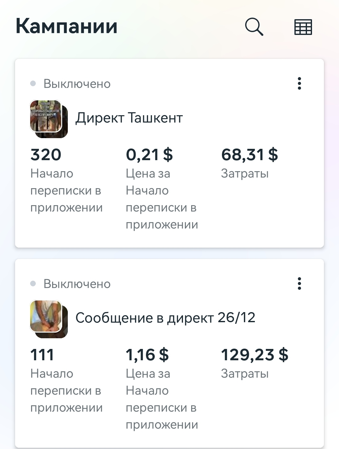Tap the Сообщение в директ 26/12 thumbnail
The image size is (339, 449).
(x=49, y=319)
